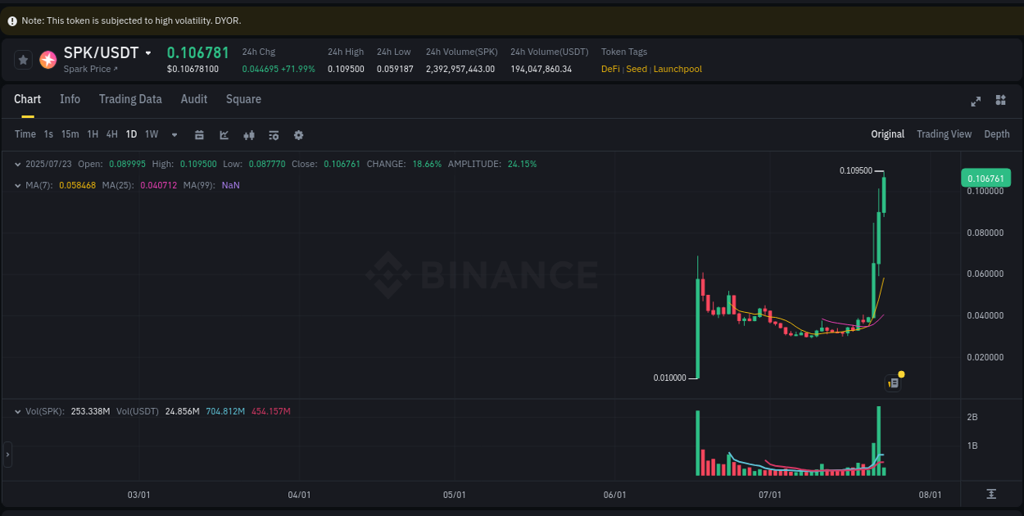This screenshot has height=516, width=1024.
Task: Click the chart screenshot icon near the candles
Action: (893, 382)
